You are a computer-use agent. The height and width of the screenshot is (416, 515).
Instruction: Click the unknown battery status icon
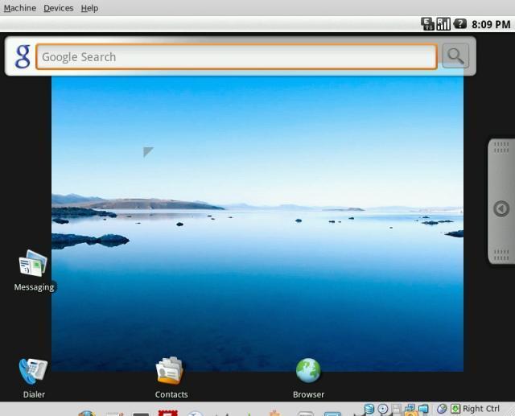click(x=459, y=23)
